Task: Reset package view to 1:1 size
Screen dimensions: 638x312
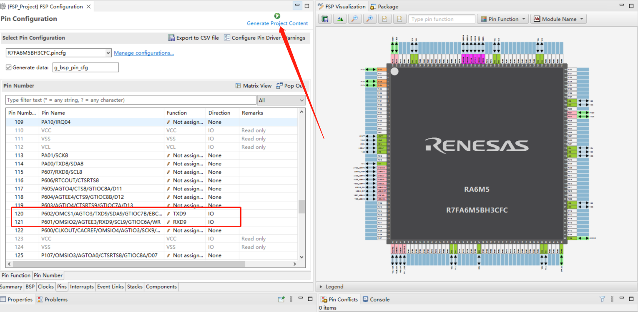Action: [384, 19]
